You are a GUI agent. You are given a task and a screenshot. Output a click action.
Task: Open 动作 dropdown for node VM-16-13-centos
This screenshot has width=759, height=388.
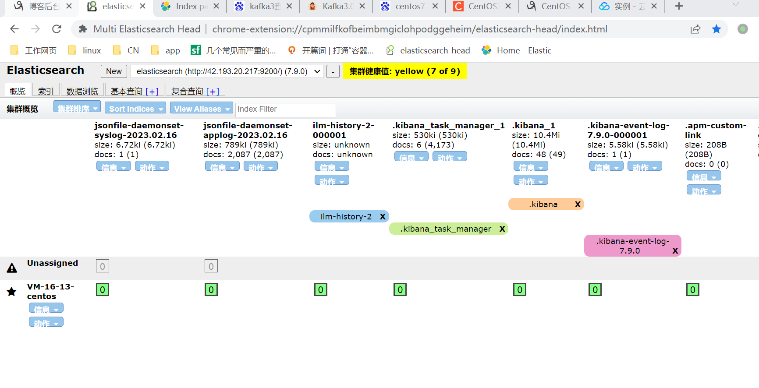pyautogui.click(x=46, y=323)
